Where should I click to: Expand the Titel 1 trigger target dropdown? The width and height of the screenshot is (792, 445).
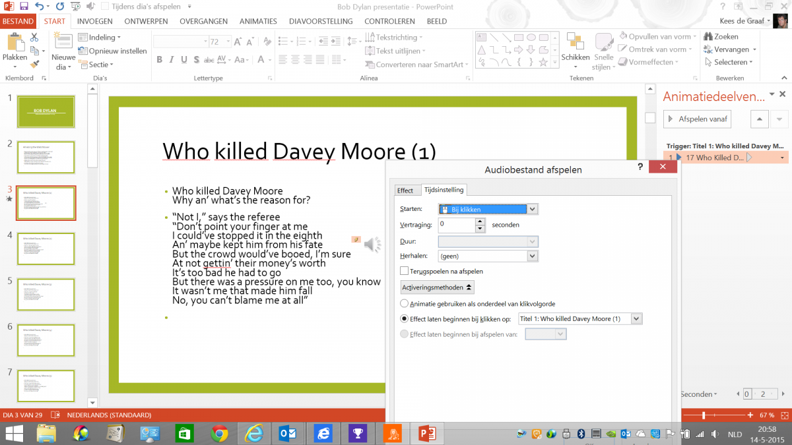point(636,319)
